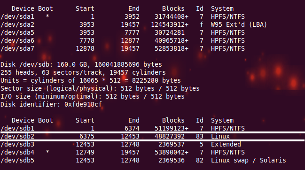This screenshot has height=170, width=305.
Task: Click the Blocks column header of sdb table
Action: (x=173, y=121)
